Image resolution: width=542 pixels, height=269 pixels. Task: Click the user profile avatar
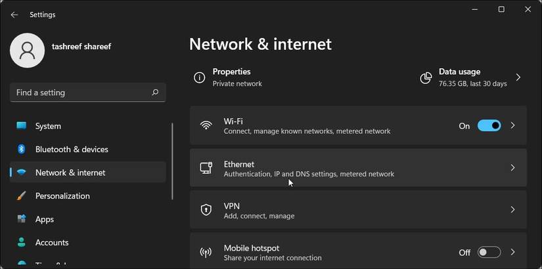pos(28,51)
